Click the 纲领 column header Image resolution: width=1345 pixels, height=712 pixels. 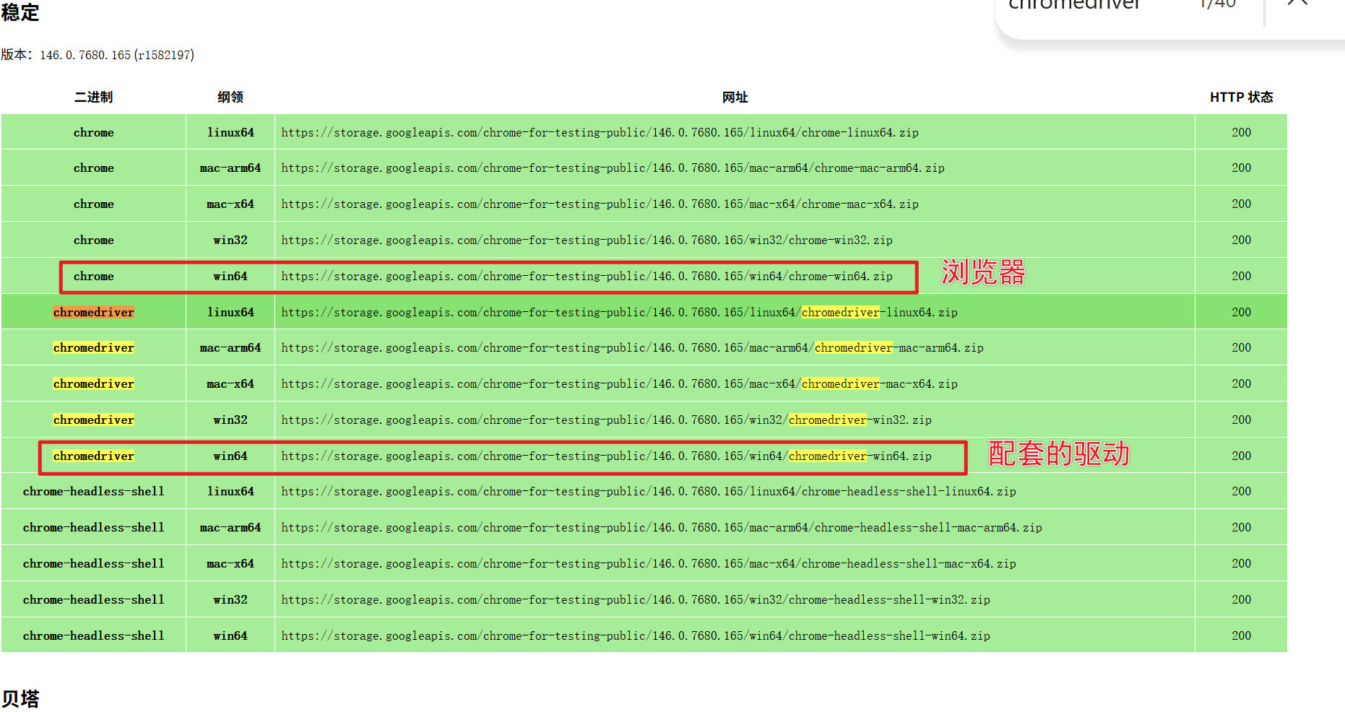[x=230, y=97]
